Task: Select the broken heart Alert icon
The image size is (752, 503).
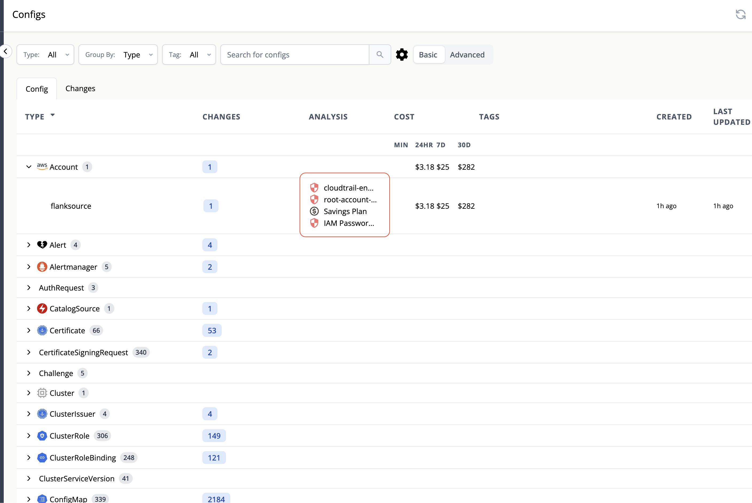Action: 42,245
